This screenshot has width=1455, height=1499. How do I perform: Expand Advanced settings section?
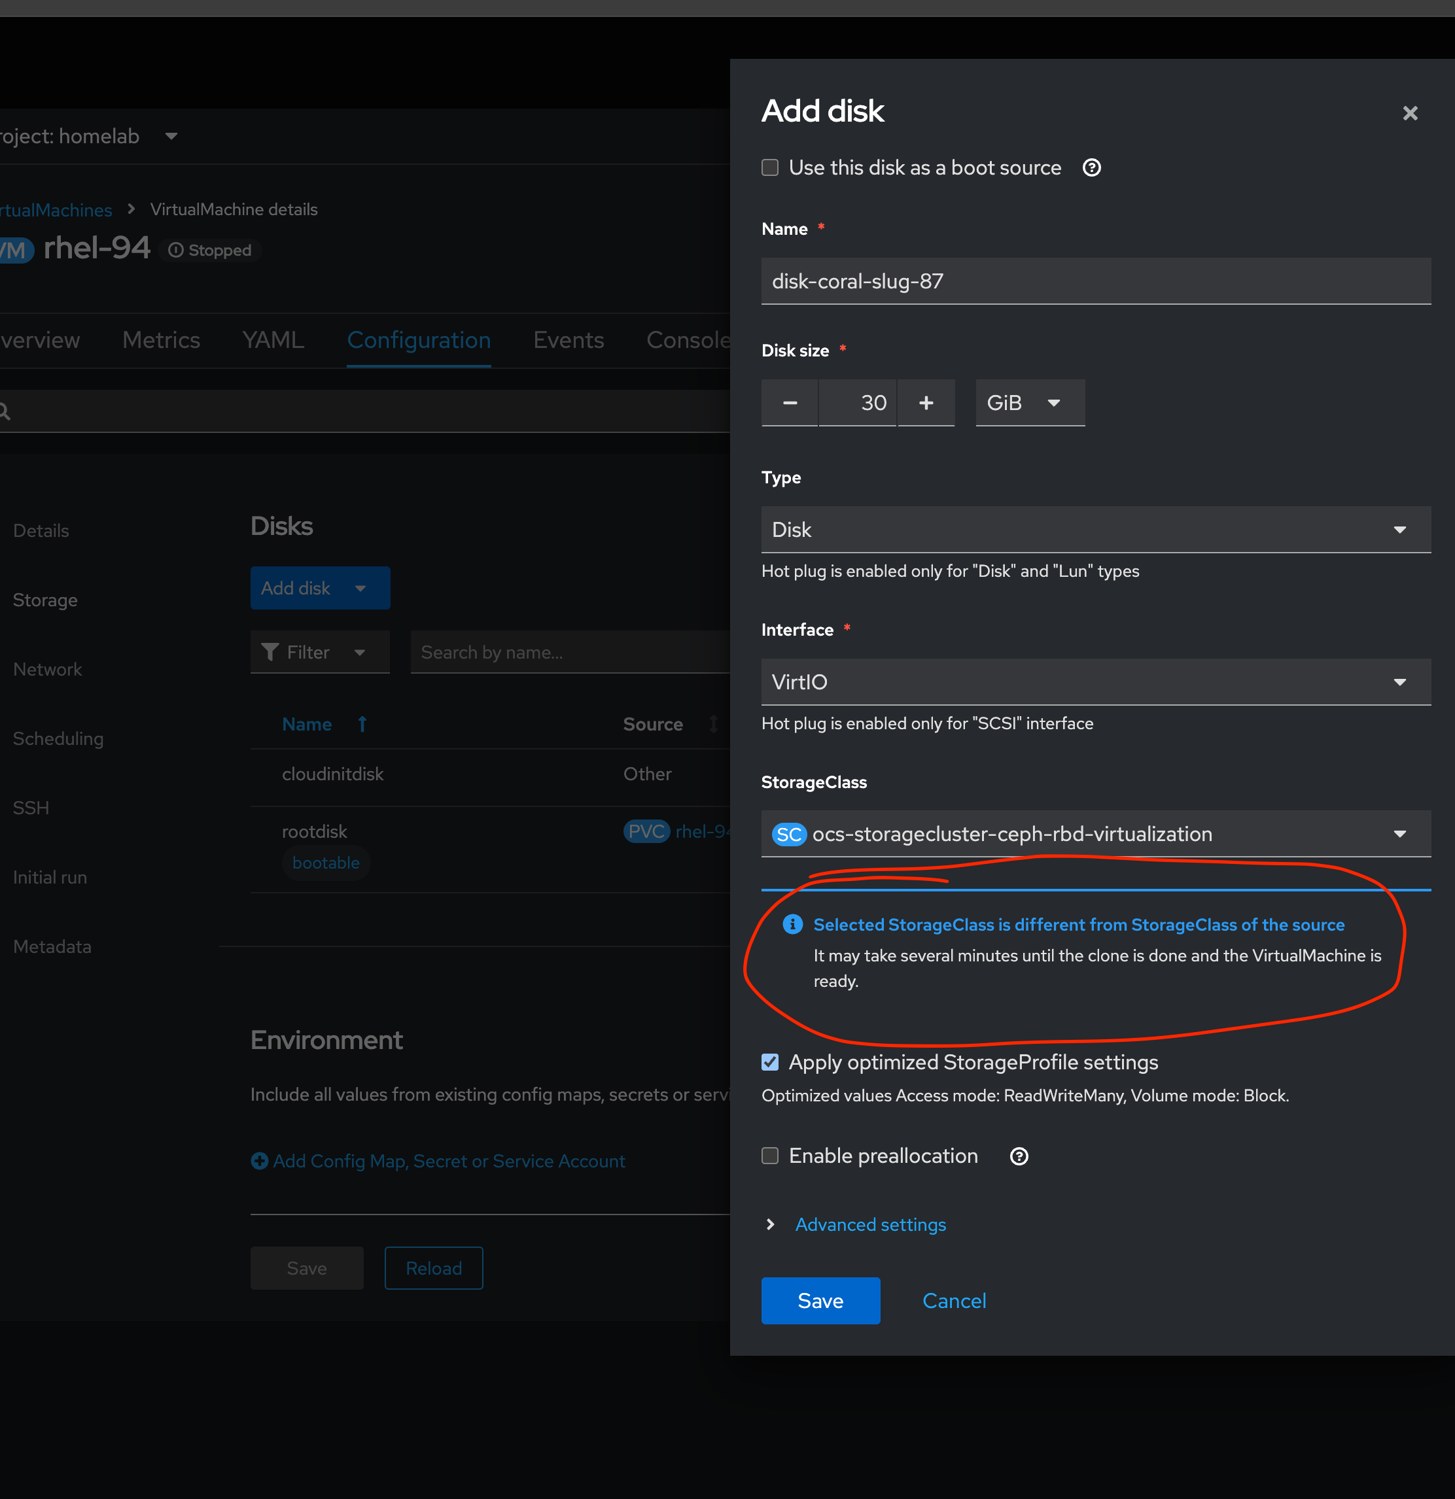coord(869,1224)
